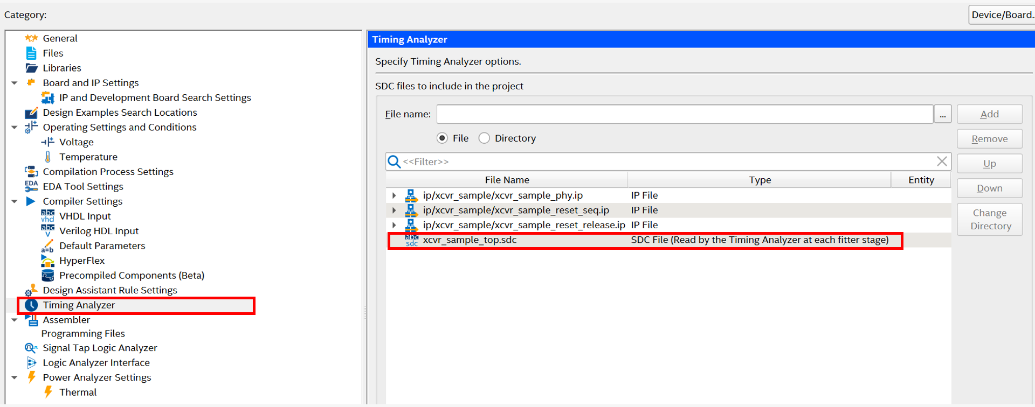Select the File radio button
Screen dimensions: 1035x407
(442, 138)
